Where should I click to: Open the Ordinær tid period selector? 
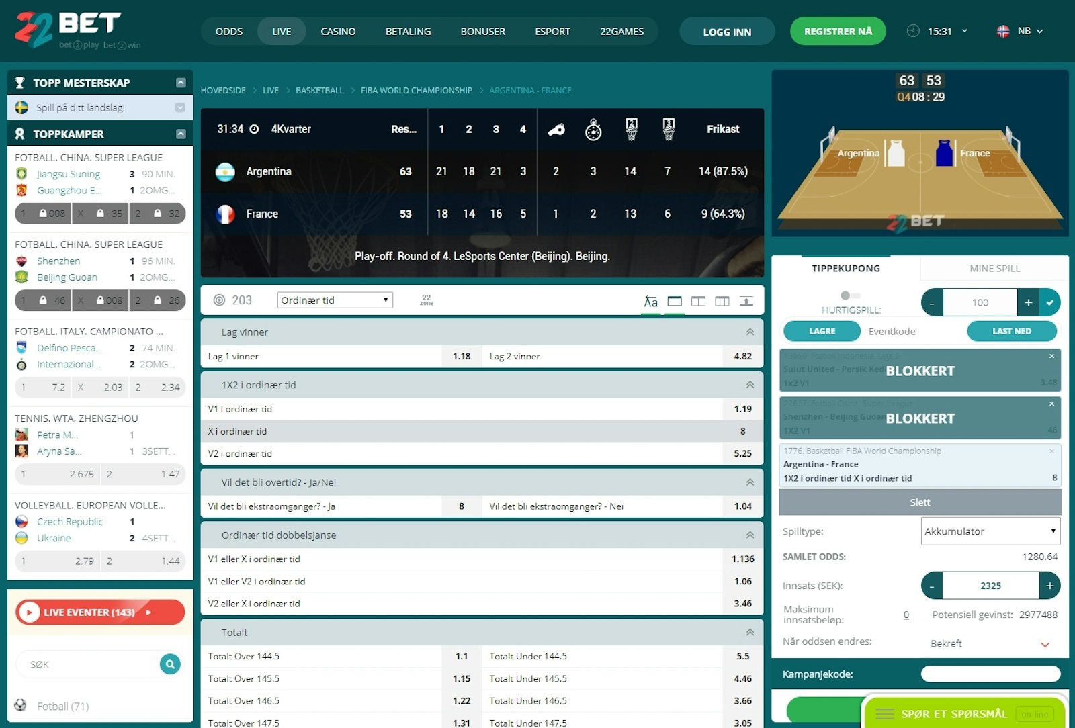click(334, 300)
